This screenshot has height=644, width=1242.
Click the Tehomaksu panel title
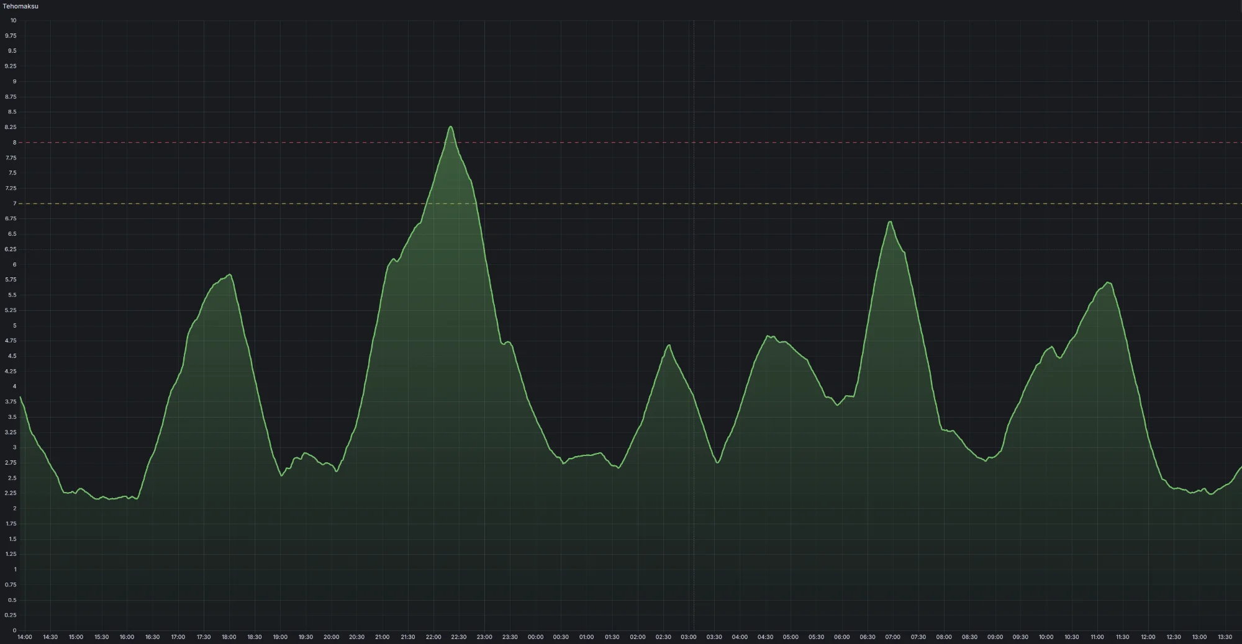click(x=20, y=6)
